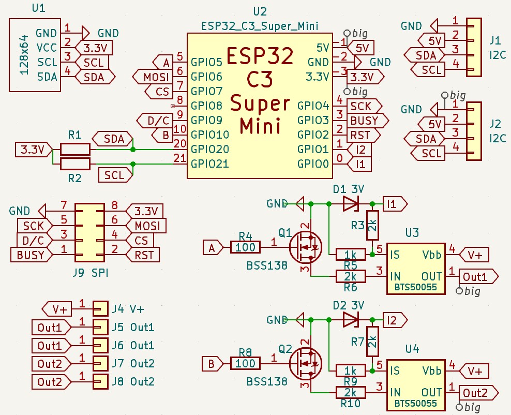Screen dimensions: 511x415
Task: Select the J8 Out2 connector pad
Action: coord(100,381)
